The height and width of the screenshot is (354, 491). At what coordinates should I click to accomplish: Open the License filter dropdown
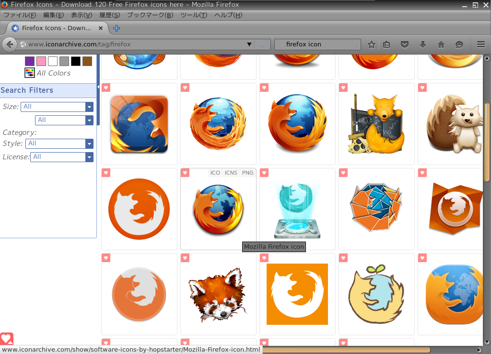62,157
